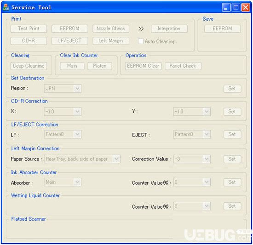Click Set in the Ink Absorber Counter row

(232, 182)
